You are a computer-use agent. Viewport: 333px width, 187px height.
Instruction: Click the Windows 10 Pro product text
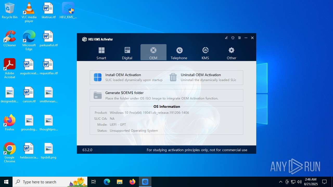149,113
